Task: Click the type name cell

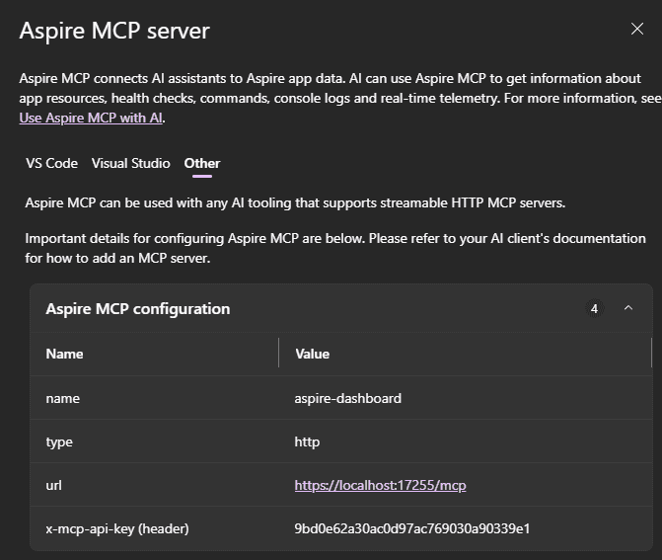Action: 59,442
